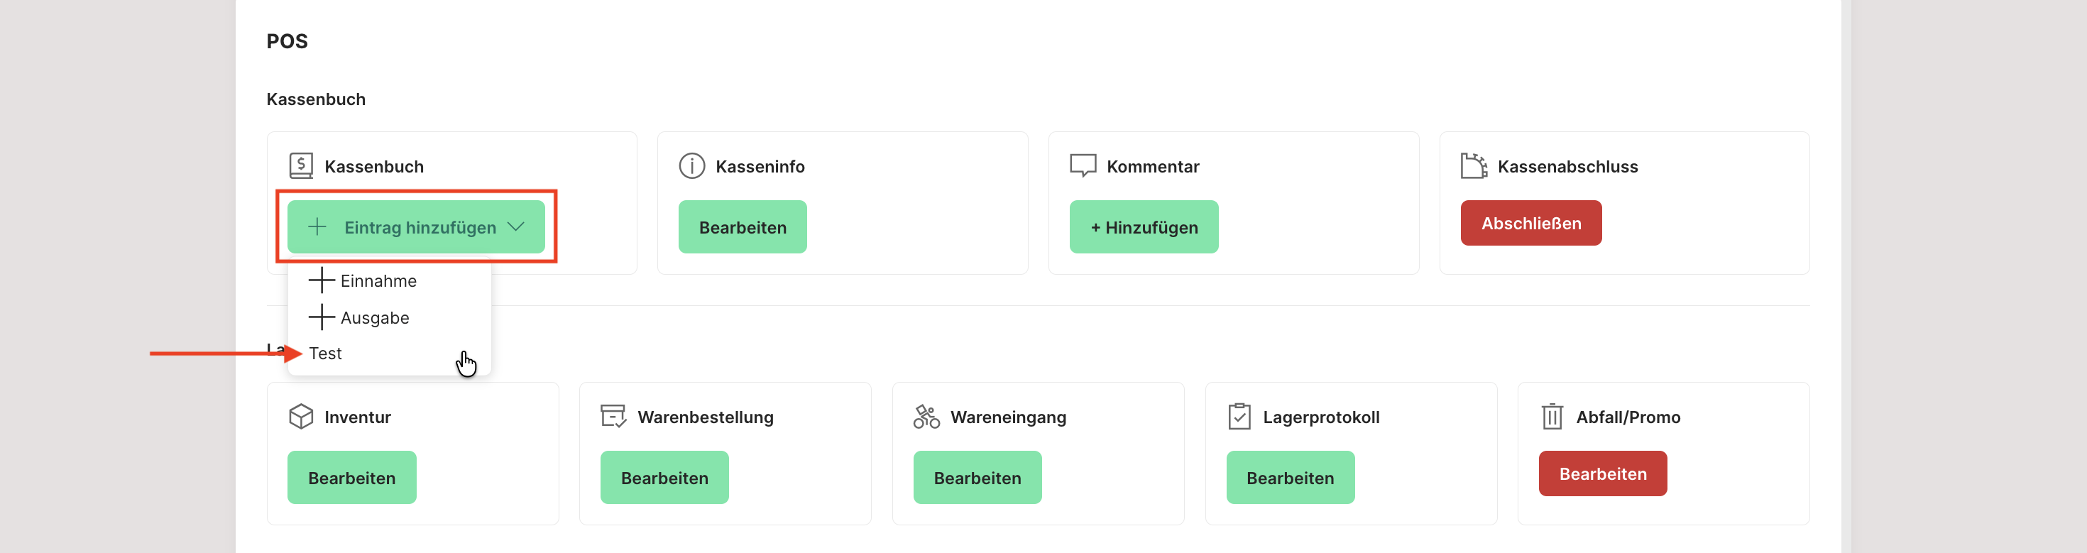Click the Wareneingang bicycle delivery icon
The width and height of the screenshot is (2087, 553).
tap(926, 416)
